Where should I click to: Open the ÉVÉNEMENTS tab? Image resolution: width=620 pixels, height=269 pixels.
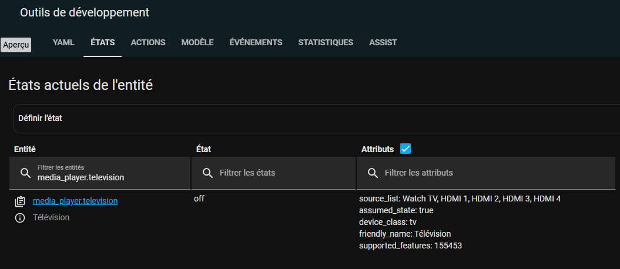(x=256, y=43)
